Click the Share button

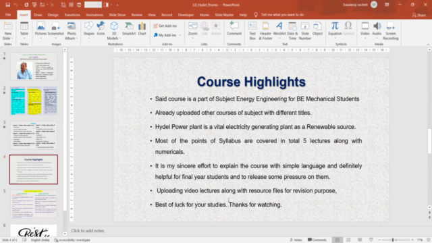click(418, 15)
